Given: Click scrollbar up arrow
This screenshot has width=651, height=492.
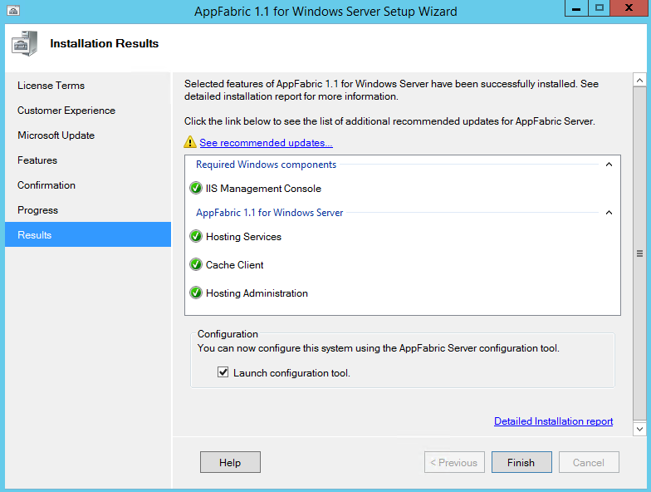Looking at the screenshot, I should pos(639,80).
